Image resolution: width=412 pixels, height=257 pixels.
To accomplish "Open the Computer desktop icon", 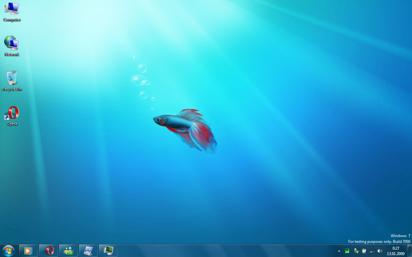I will 12,11.
